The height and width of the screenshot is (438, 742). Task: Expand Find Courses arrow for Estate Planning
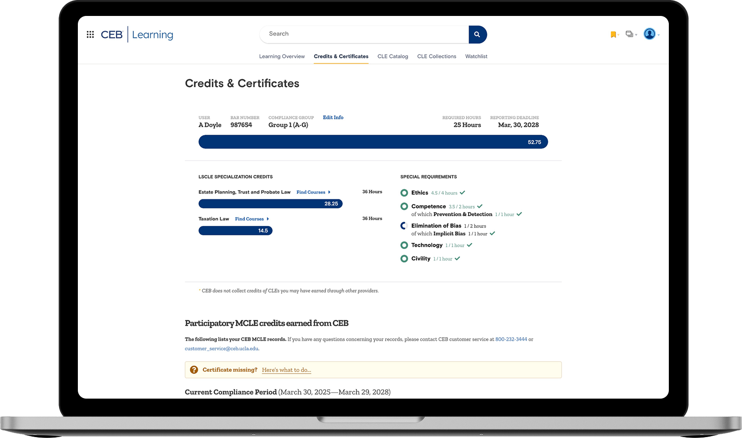329,192
